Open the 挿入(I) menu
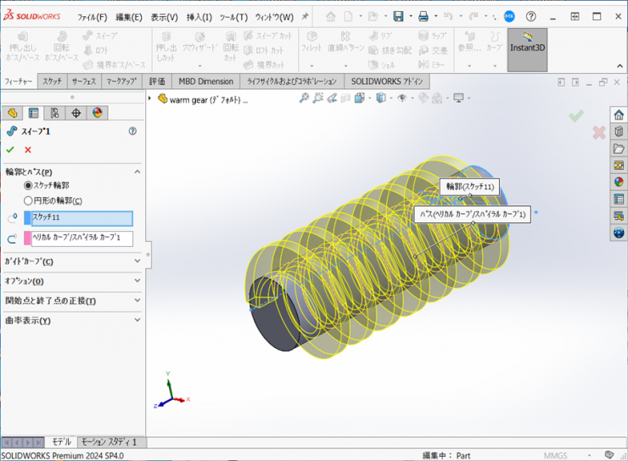This screenshot has width=628, height=461. click(x=199, y=17)
